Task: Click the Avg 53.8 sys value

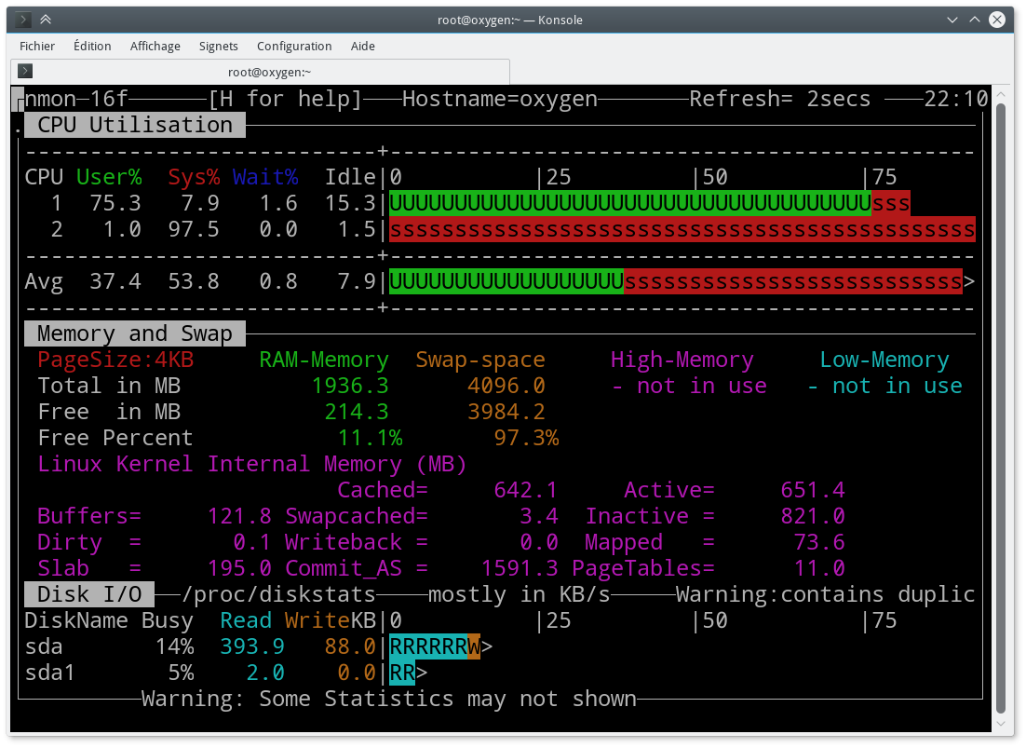Action: pos(194,281)
